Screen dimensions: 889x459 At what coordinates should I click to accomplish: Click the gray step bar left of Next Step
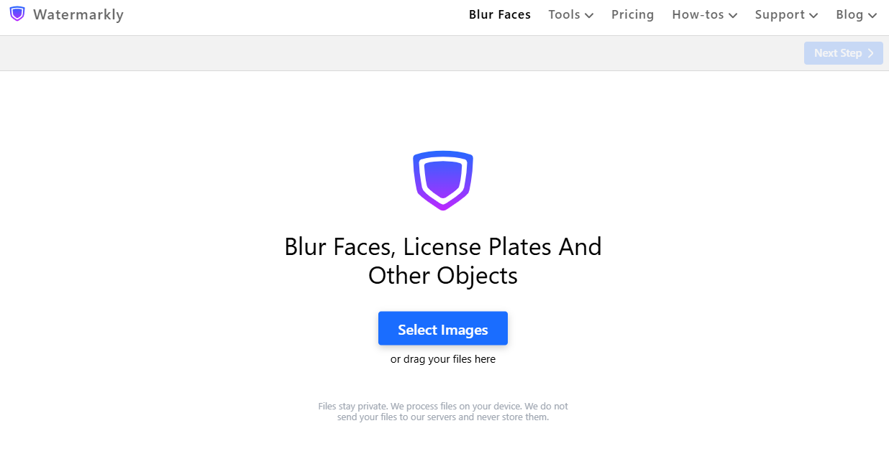pyautogui.click(x=396, y=53)
